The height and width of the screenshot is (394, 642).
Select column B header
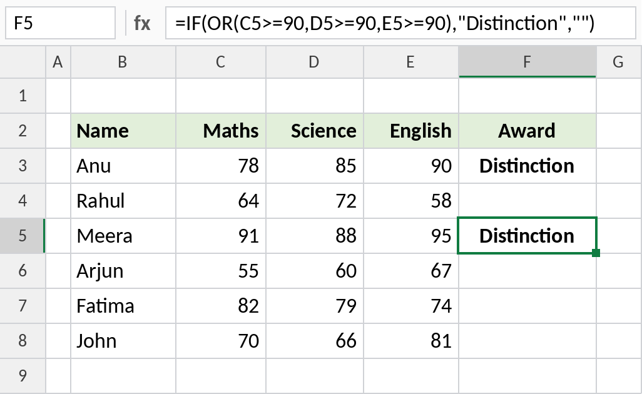click(123, 62)
